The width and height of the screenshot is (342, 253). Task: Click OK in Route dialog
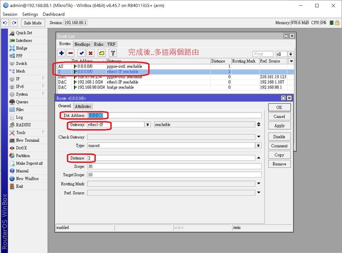(279, 107)
